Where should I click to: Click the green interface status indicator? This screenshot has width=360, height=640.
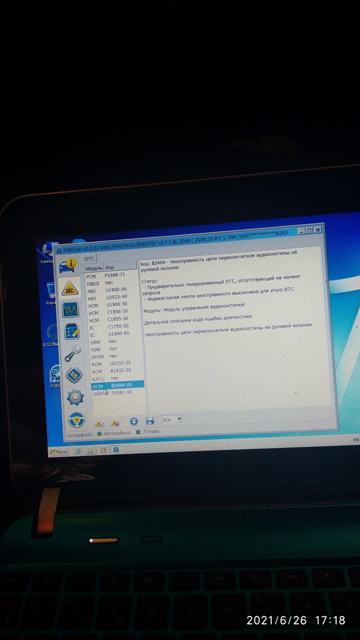[99, 434]
